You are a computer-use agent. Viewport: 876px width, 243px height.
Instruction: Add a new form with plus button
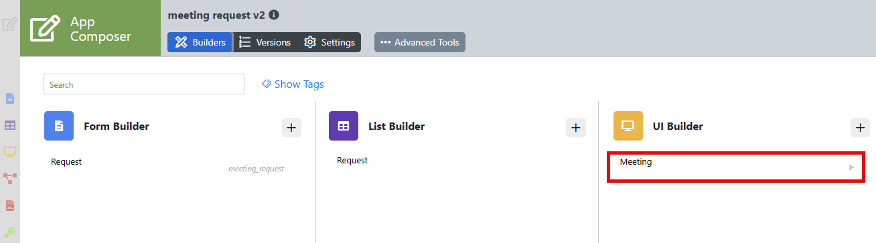pyautogui.click(x=291, y=127)
